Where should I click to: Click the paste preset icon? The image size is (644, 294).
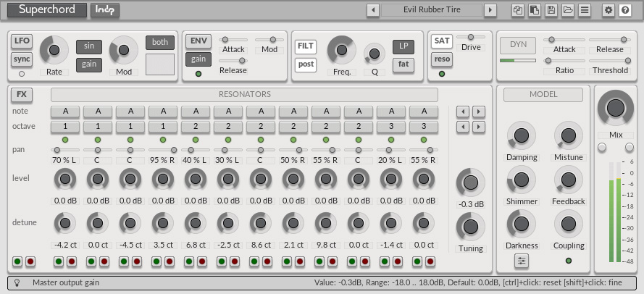tap(534, 10)
